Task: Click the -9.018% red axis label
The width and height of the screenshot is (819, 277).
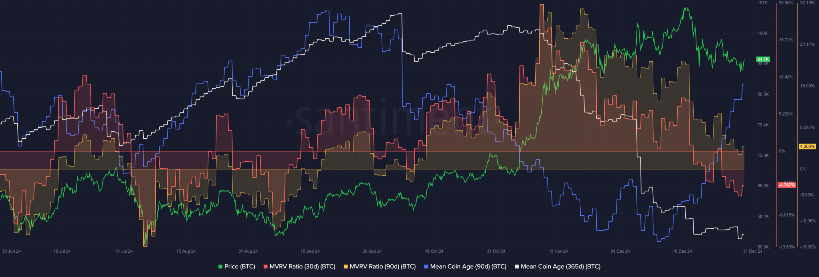Action: 787,215
